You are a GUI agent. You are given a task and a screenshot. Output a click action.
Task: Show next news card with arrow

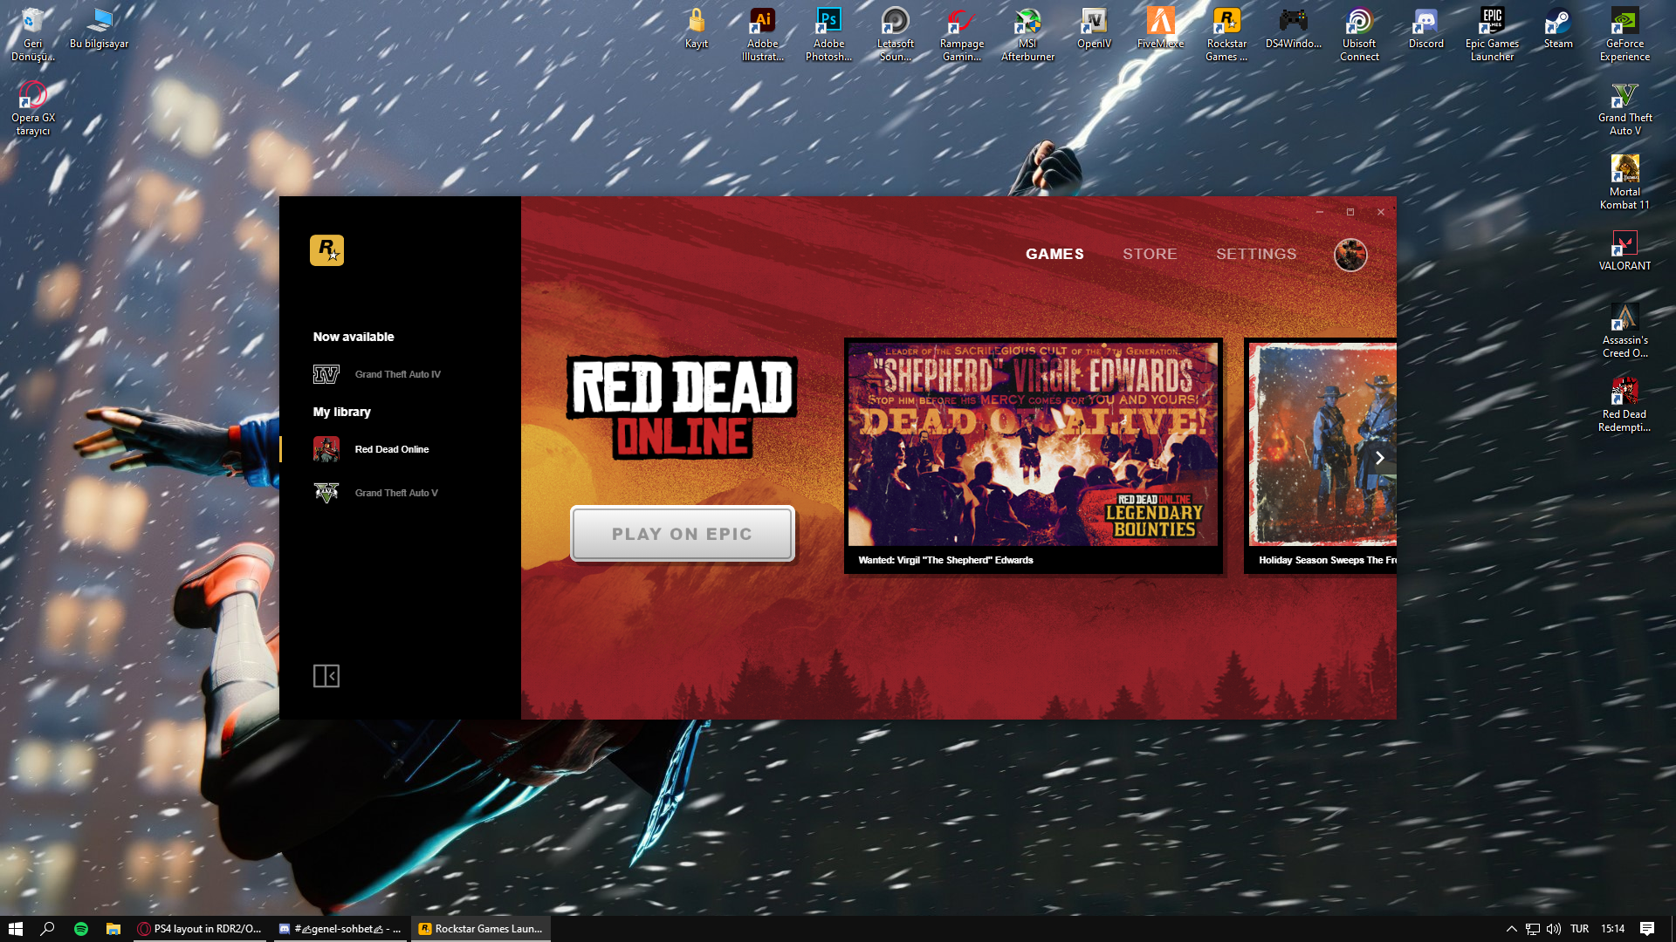coord(1379,458)
